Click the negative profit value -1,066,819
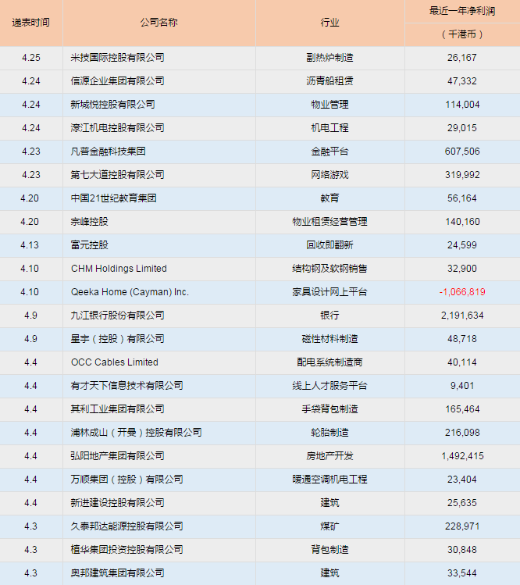This screenshot has height=585, width=520. click(462, 292)
